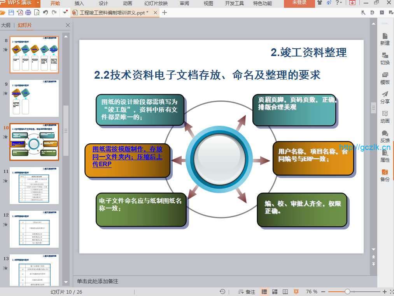This screenshot has height=296, width=394.
Task: Open the 新建 panel in right sidebar
Action: pos(385,39)
